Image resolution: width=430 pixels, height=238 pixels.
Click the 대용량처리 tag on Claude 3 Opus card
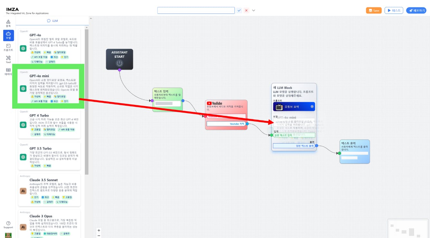(51, 234)
